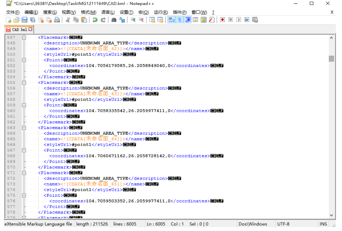This screenshot has width=342, height=231.
Task: Click the Close All toolbar icon
Action: coord(49,20)
